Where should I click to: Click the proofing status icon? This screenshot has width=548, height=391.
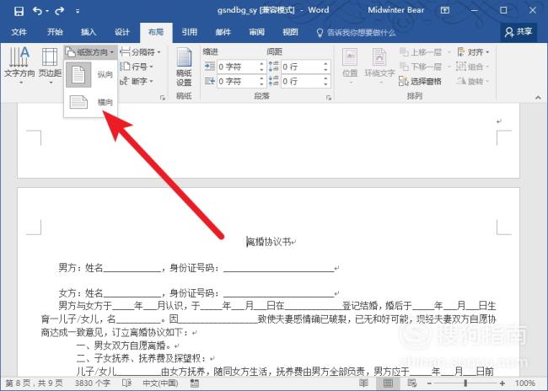tap(126, 383)
